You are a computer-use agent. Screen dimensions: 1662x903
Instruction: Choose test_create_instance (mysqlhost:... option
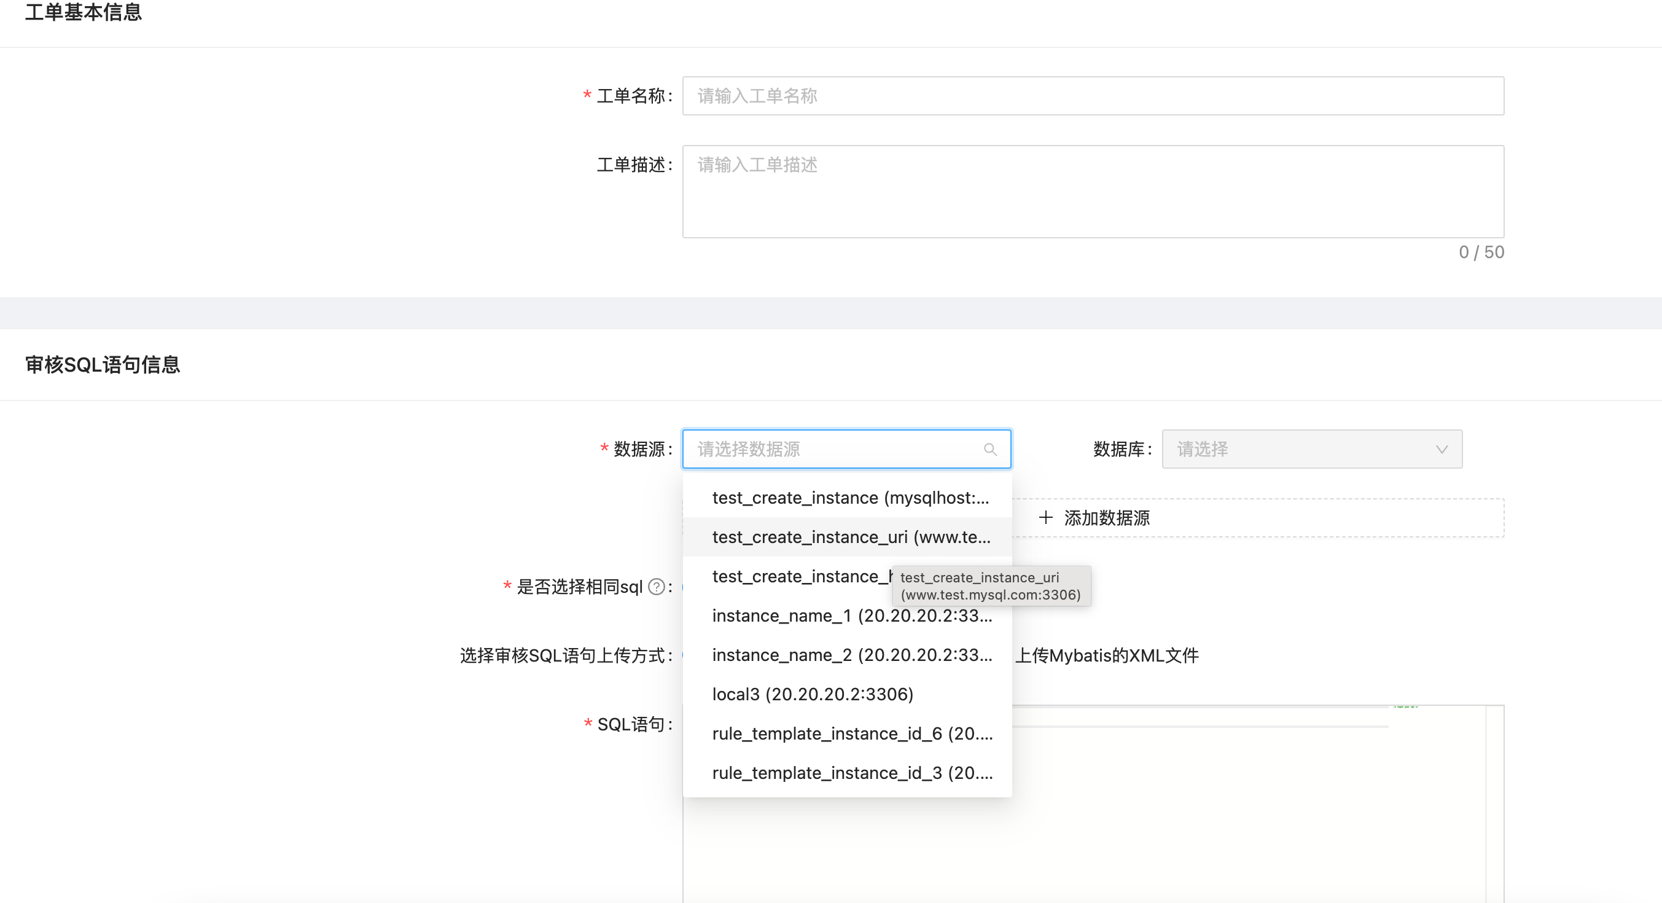tap(847, 498)
